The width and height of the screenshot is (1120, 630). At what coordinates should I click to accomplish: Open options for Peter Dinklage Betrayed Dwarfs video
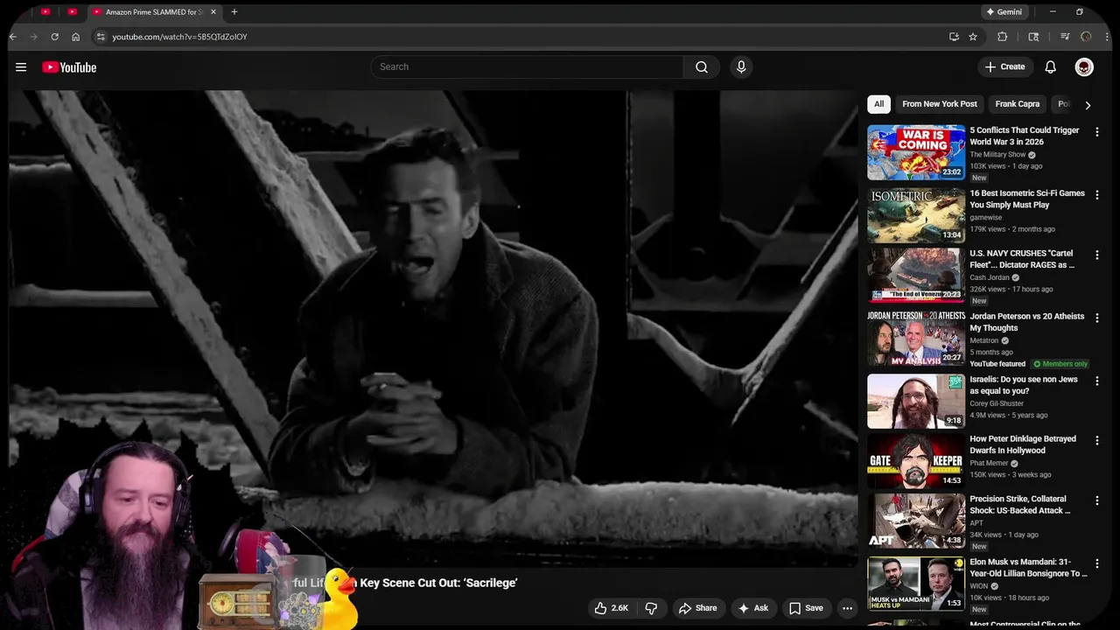point(1096,440)
